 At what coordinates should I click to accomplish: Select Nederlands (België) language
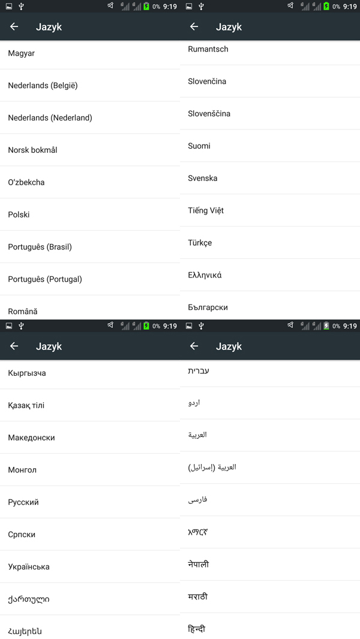tap(89, 86)
